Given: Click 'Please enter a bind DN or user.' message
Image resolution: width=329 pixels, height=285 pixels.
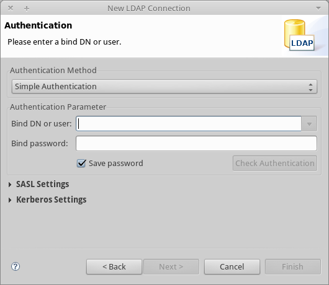Looking at the screenshot, I should point(65,42).
